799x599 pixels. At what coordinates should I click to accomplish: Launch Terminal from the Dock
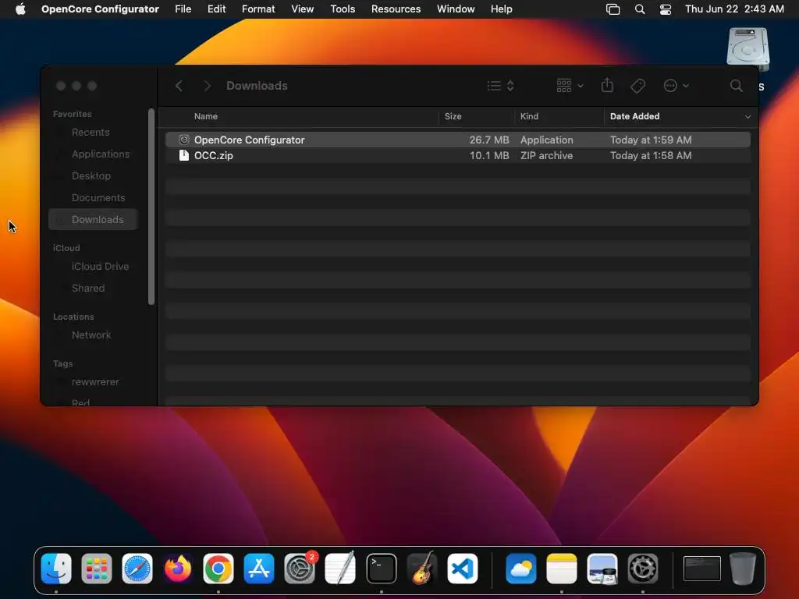(x=381, y=569)
